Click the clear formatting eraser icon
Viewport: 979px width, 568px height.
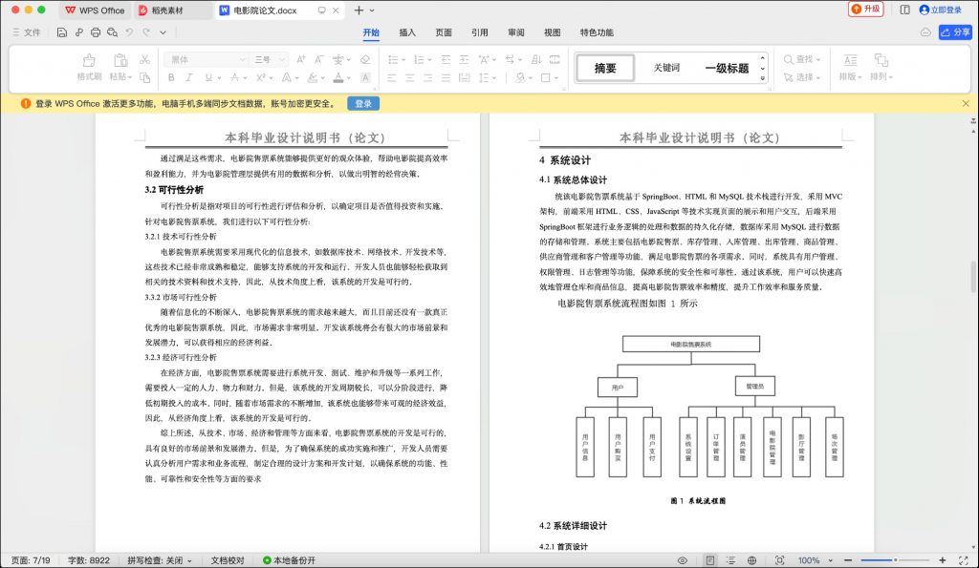(364, 59)
